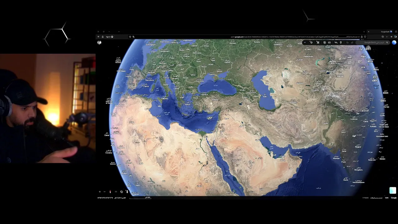398x224 pixels.
Task: Click the 600 km scale bar
Action: pyautogui.click(x=140, y=198)
